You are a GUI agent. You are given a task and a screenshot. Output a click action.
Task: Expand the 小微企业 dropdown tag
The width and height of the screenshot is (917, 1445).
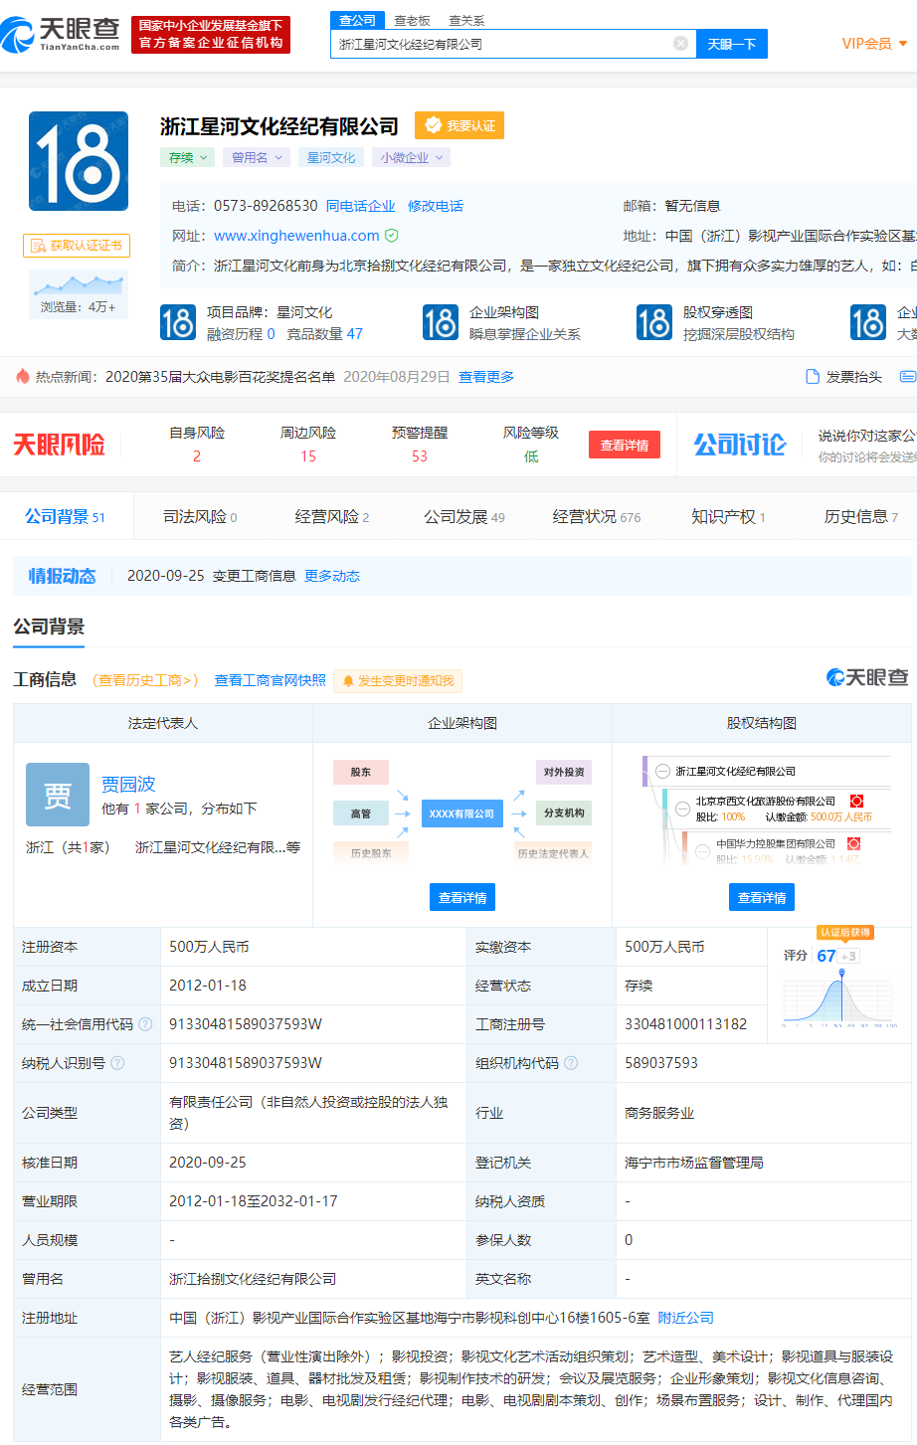411,157
